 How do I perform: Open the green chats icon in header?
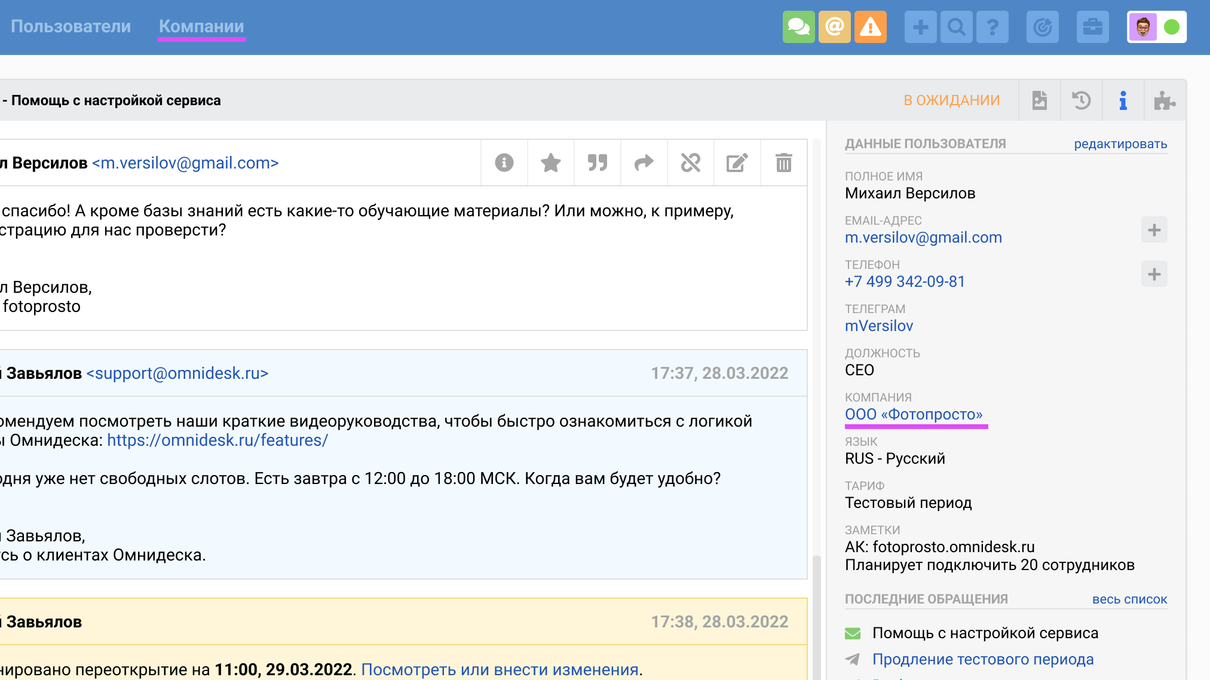pyautogui.click(x=798, y=27)
